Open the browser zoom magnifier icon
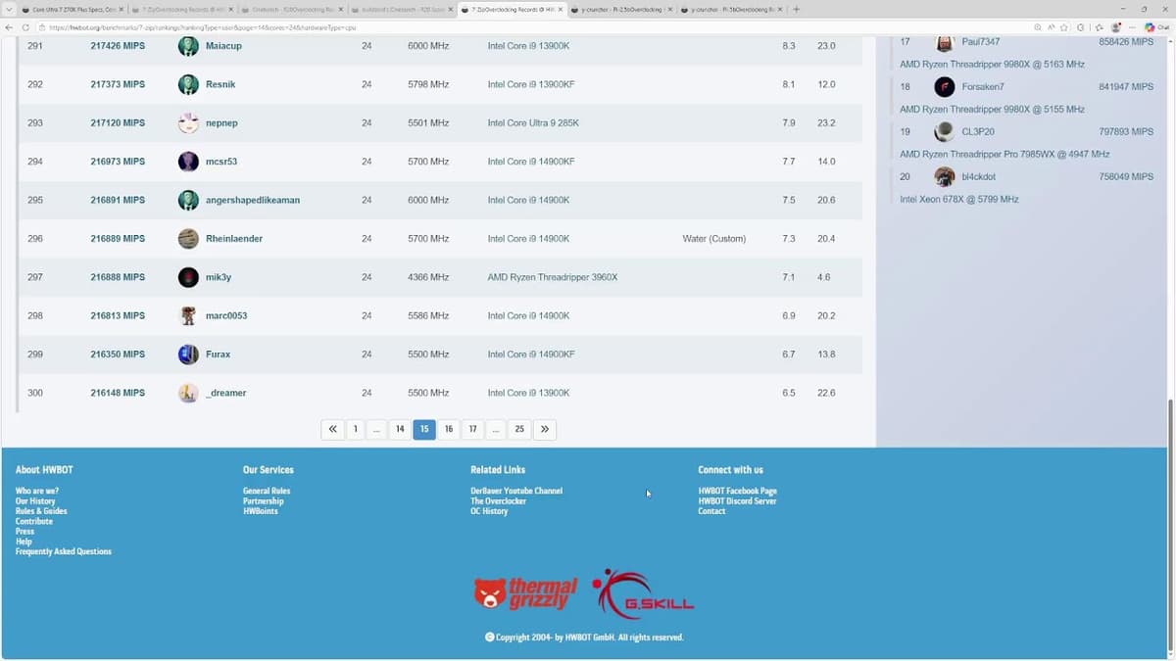 click(x=1038, y=27)
